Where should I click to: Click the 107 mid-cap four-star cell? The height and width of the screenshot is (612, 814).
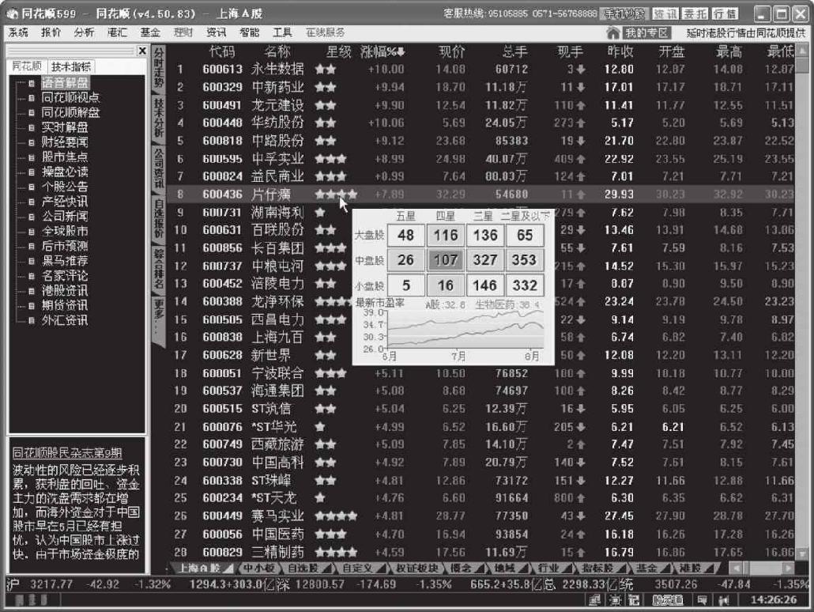pyautogui.click(x=446, y=260)
